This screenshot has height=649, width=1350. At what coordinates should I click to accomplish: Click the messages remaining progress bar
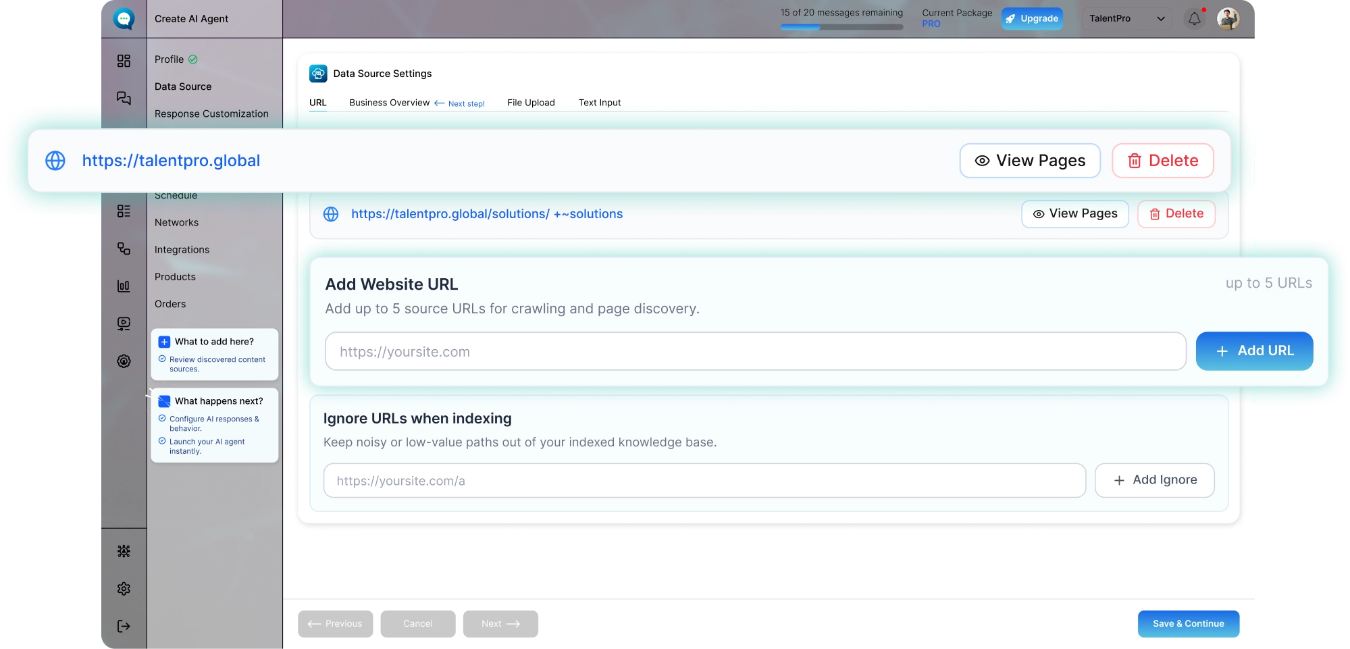tap(841, 28)
